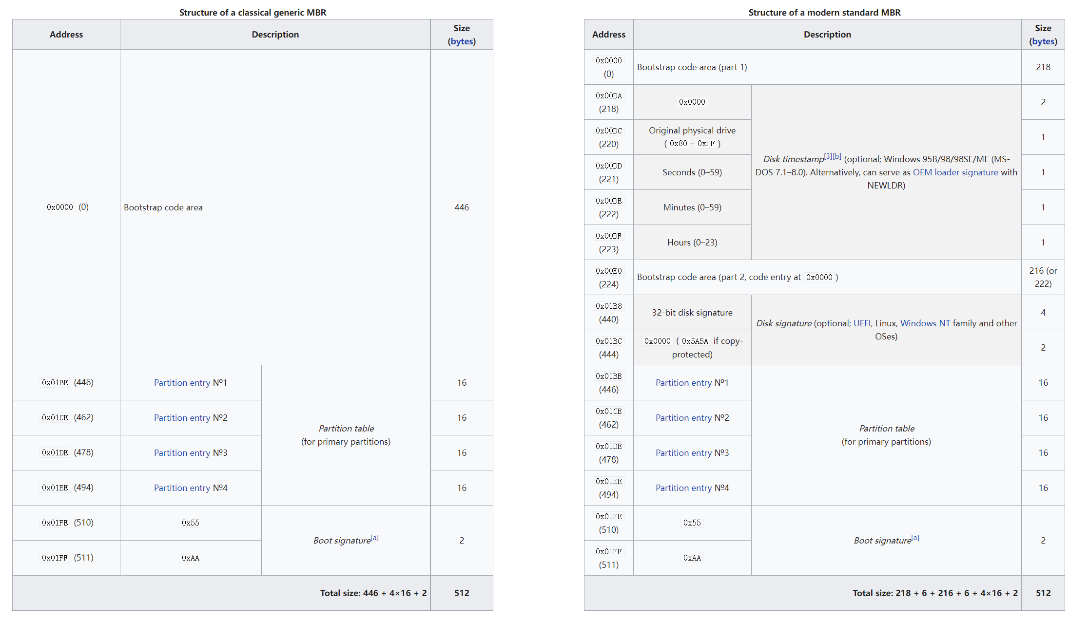Select 'Disk timestamp' italic text

[x=793, y=159]
